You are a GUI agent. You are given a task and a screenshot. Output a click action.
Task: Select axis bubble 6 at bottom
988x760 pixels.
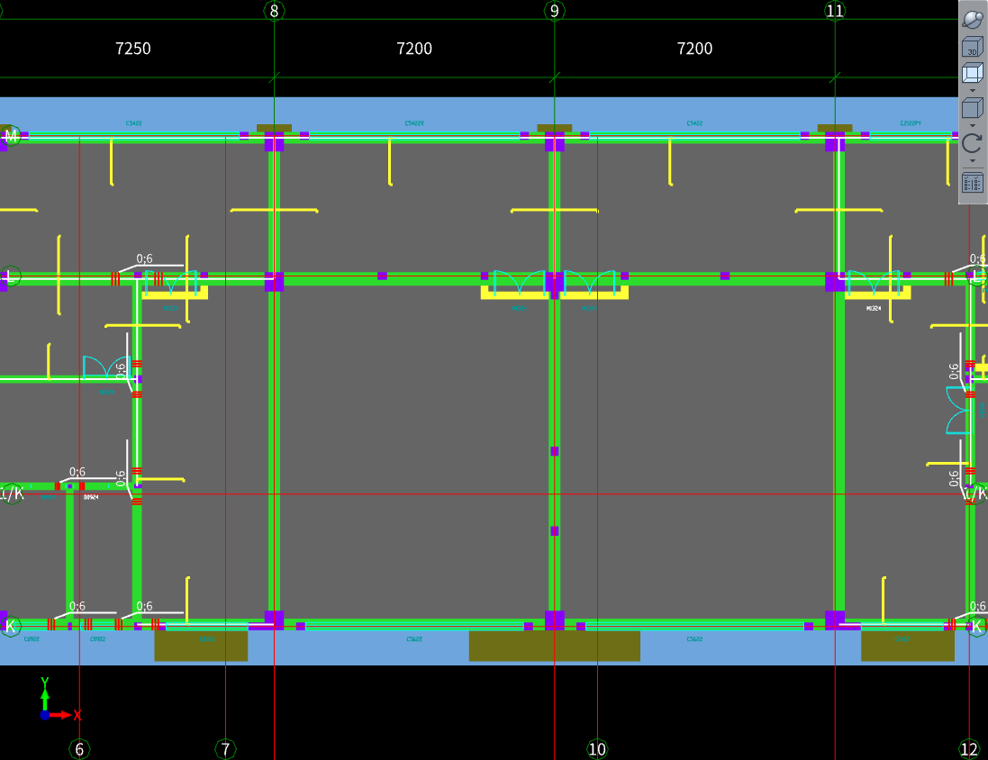[79, 749]
